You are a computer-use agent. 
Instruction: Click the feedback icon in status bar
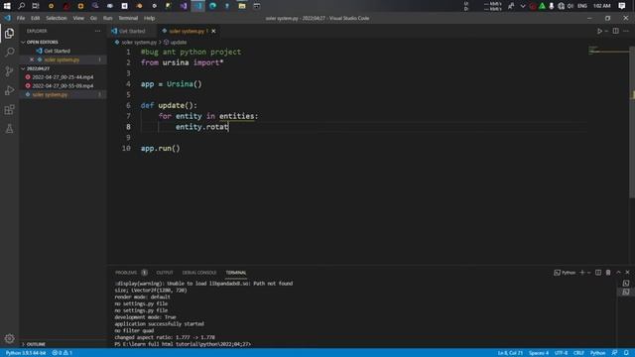(614, 353)
